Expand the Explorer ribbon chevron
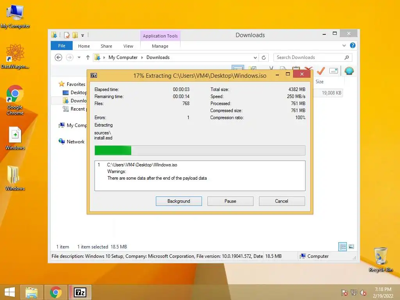 pos(344,45)
